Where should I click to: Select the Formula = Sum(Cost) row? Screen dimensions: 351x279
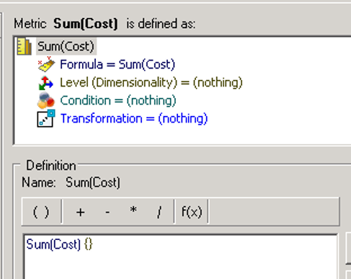pyautogui.click(x=117, y=64)
